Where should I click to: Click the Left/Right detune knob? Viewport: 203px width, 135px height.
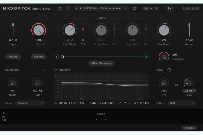click(70, 30)
